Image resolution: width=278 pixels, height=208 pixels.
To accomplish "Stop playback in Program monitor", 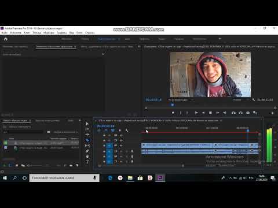I will [210, 113].
